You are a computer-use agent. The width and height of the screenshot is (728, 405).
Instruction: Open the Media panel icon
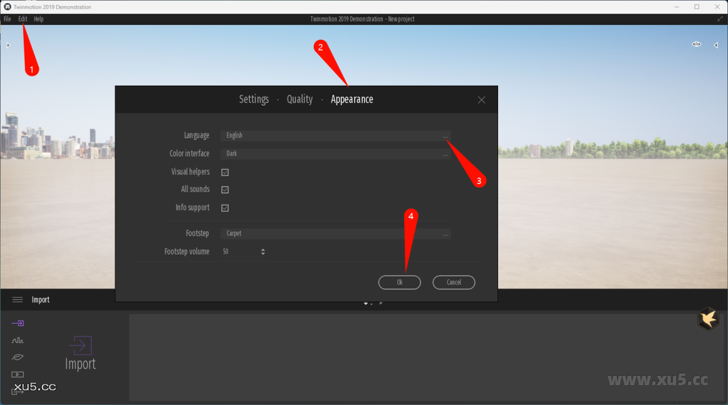click(18, 374)
